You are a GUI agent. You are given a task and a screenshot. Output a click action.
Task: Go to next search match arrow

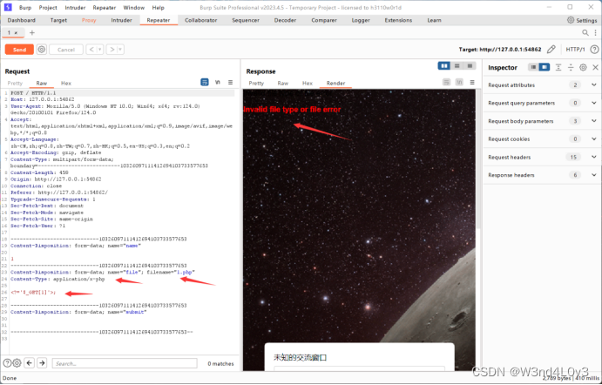coord(42,363)
